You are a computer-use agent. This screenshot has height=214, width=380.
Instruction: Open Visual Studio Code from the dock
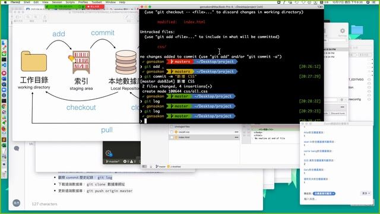tap(4, 65)
